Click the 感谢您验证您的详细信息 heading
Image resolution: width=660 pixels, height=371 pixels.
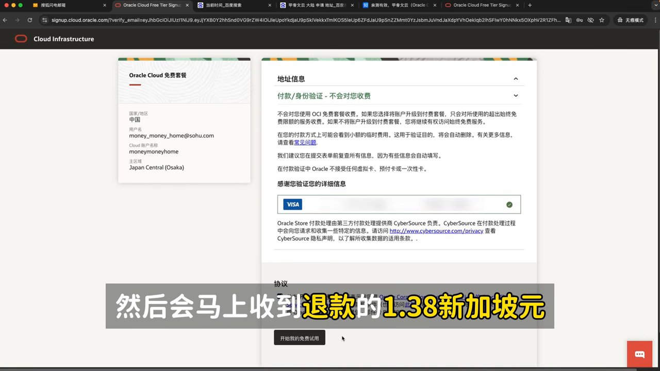pos(311,184)
